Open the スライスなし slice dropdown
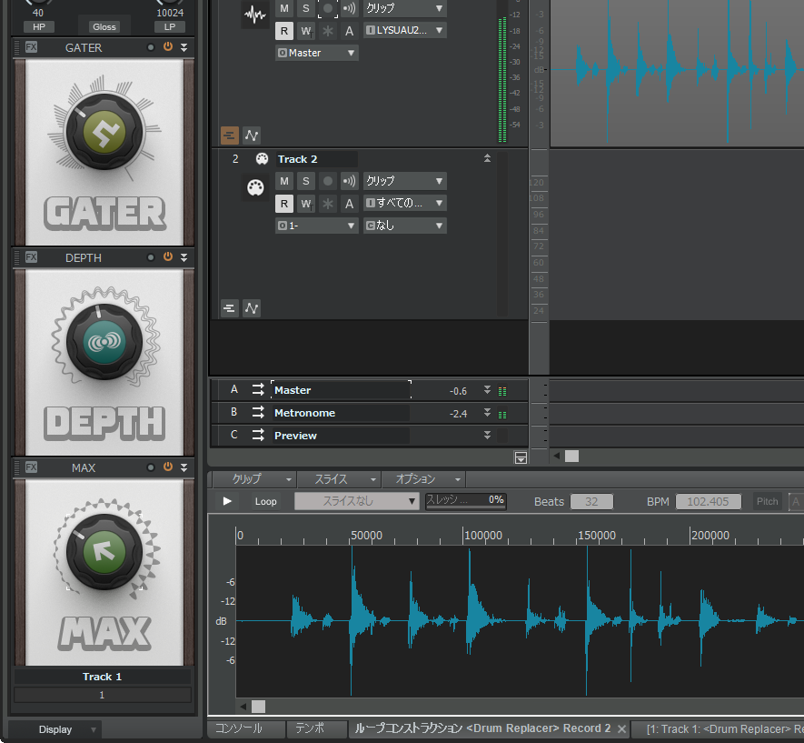This screenshot has width=804, height=743. [356, 501]
